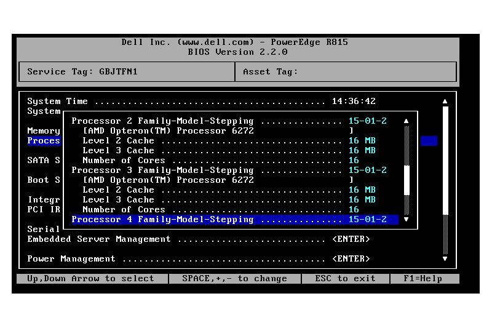Image resolution: width=492 pixels, height=328 pixels.
Task: Select the Boot S item in main list
Action: coord(43,180)
